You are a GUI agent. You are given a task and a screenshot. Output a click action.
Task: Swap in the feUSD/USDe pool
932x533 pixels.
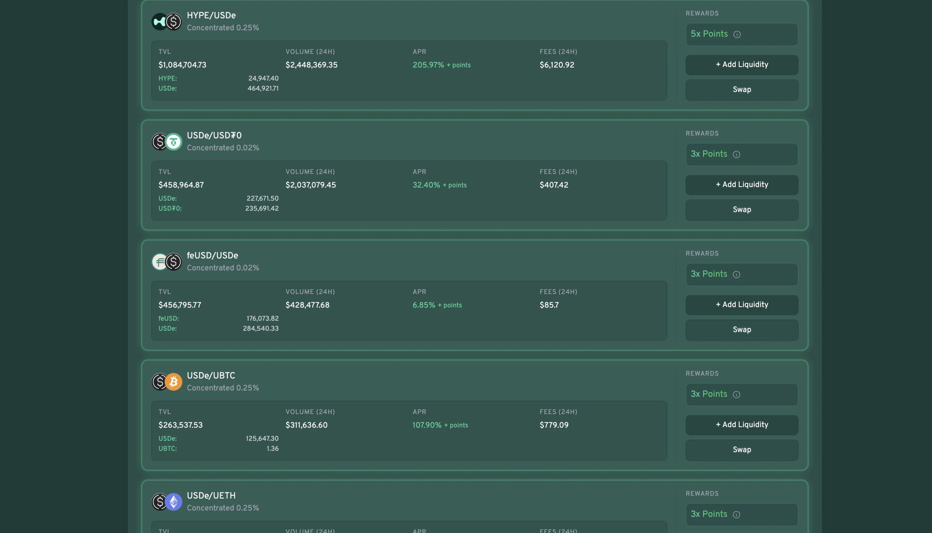pos(742,330)
